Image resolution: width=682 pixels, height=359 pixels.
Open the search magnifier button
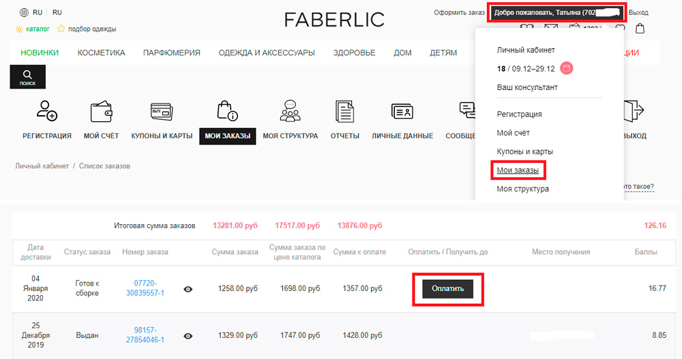[x=27, y=77]
